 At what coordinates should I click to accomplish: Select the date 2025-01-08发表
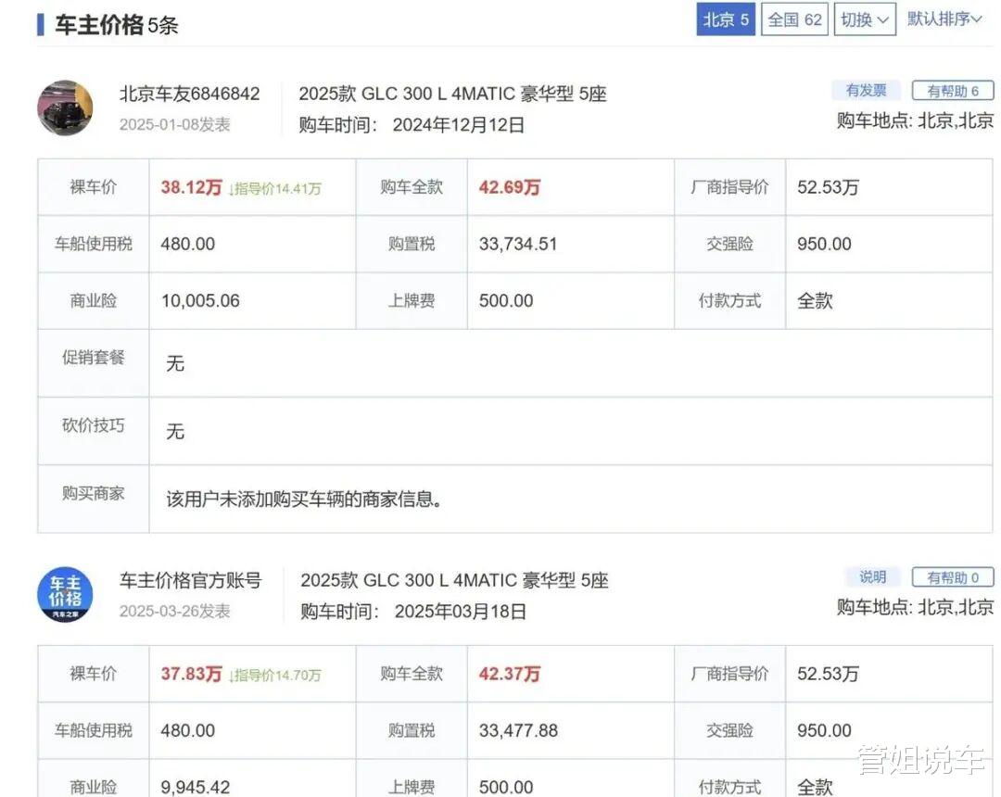[x=175, y=124]
